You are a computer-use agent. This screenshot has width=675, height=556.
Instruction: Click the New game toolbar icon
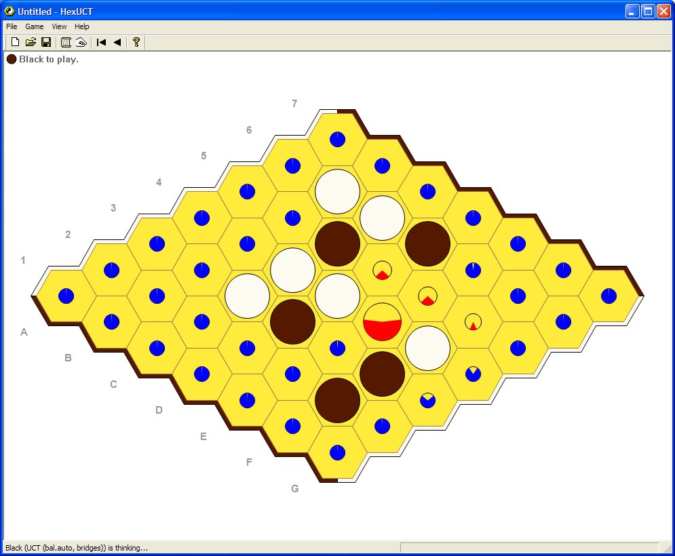point(15,42)
